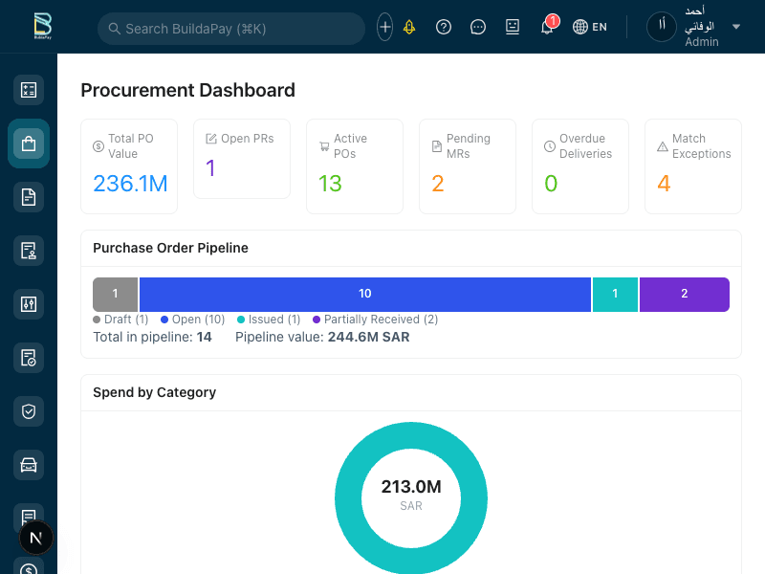
Task: Select the approvals document-check sidebar icon
Action: click(x=28, y=358)
